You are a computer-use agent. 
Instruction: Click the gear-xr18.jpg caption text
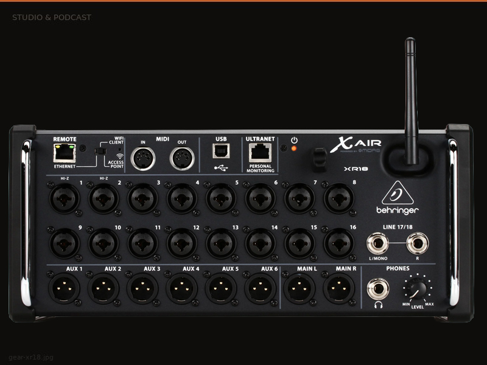[31, 357]
